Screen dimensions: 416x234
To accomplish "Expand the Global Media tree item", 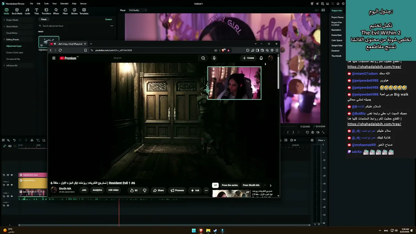I will tap(4, 26).
